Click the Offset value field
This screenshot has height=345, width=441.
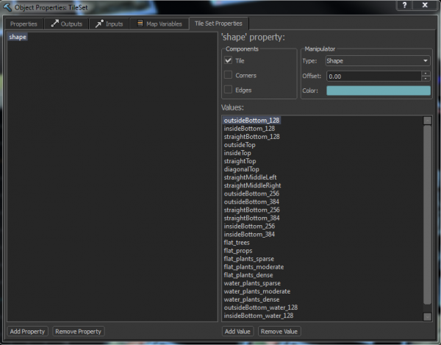pyautogui.click(x=374, y=77)
